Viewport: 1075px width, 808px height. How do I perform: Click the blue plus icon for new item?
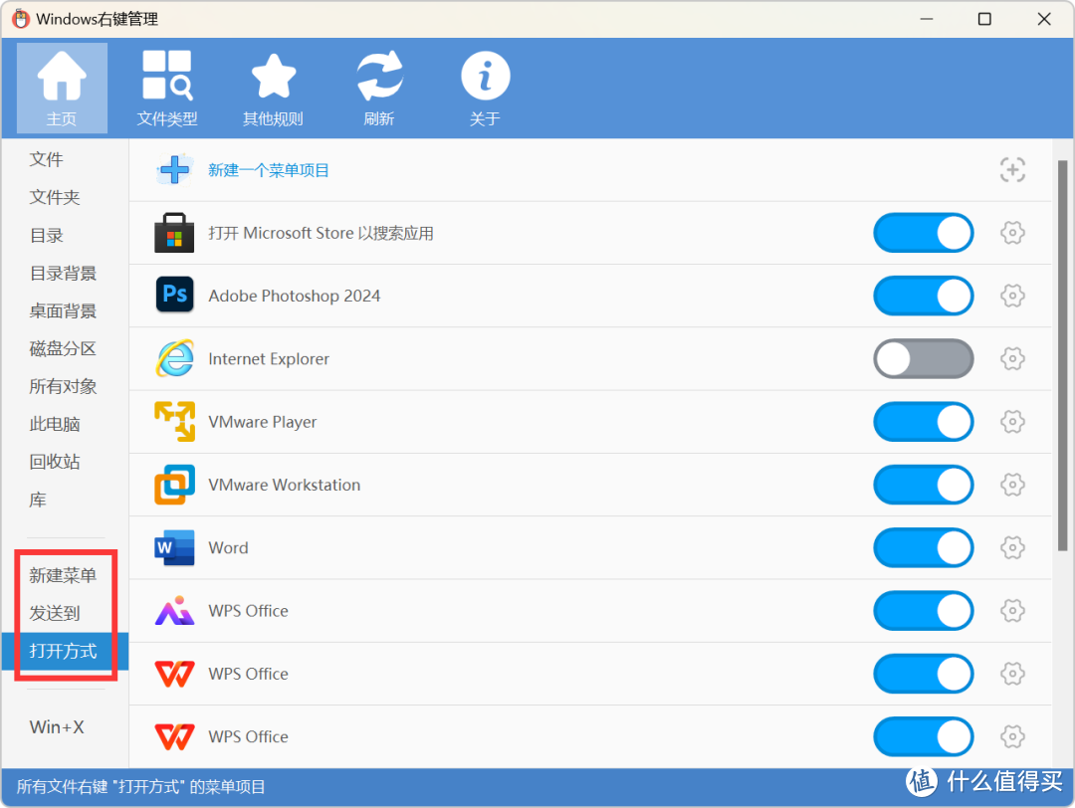point(174,170)
